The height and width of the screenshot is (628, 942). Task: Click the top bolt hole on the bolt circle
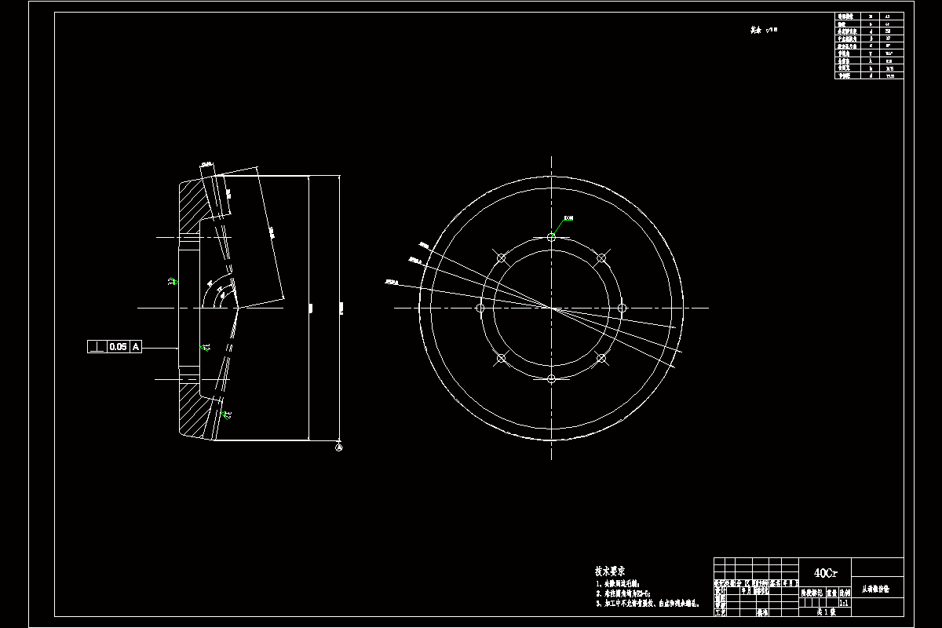[x=551, y=237]
